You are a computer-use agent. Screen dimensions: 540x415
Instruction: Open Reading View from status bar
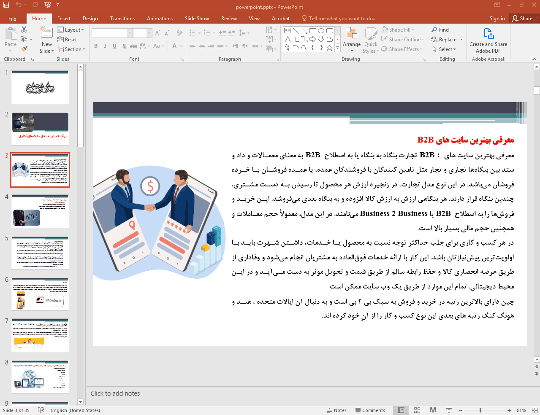433,410
